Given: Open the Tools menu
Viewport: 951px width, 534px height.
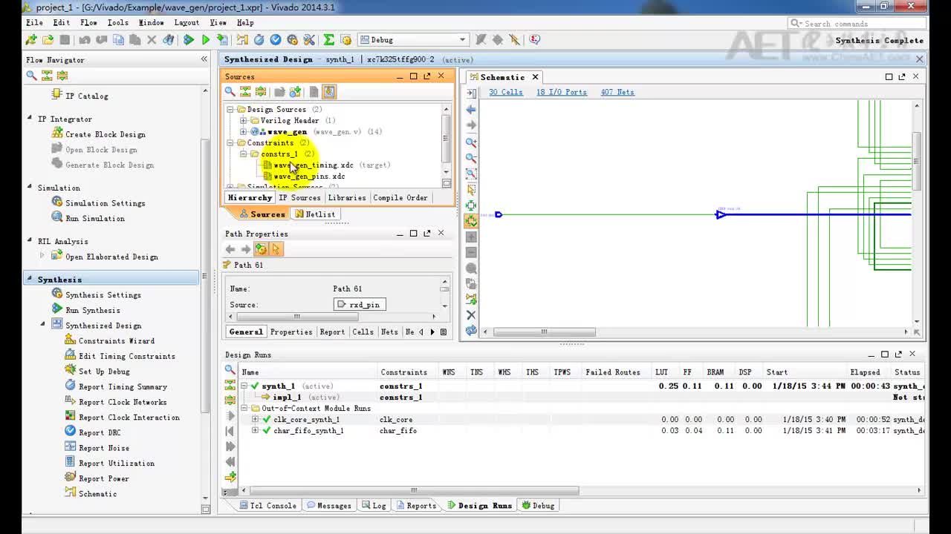Looking at the screenshot, I should pyautogui.click(x=118, y=23).
